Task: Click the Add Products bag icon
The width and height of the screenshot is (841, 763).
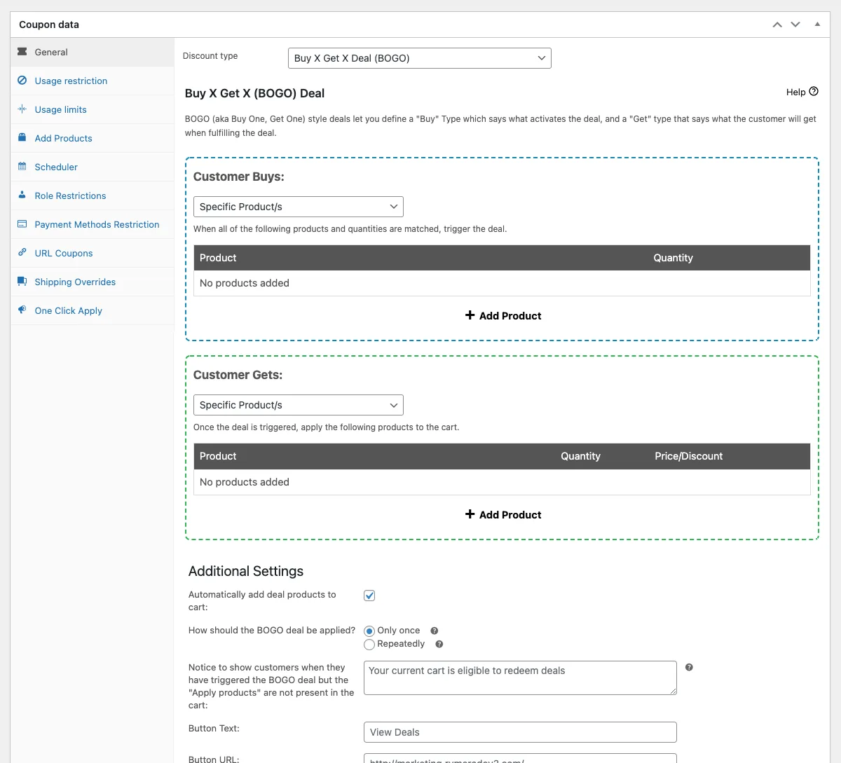Action: [x=22, y=138]
